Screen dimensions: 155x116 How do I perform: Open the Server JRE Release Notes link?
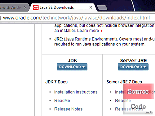point(129,109)
